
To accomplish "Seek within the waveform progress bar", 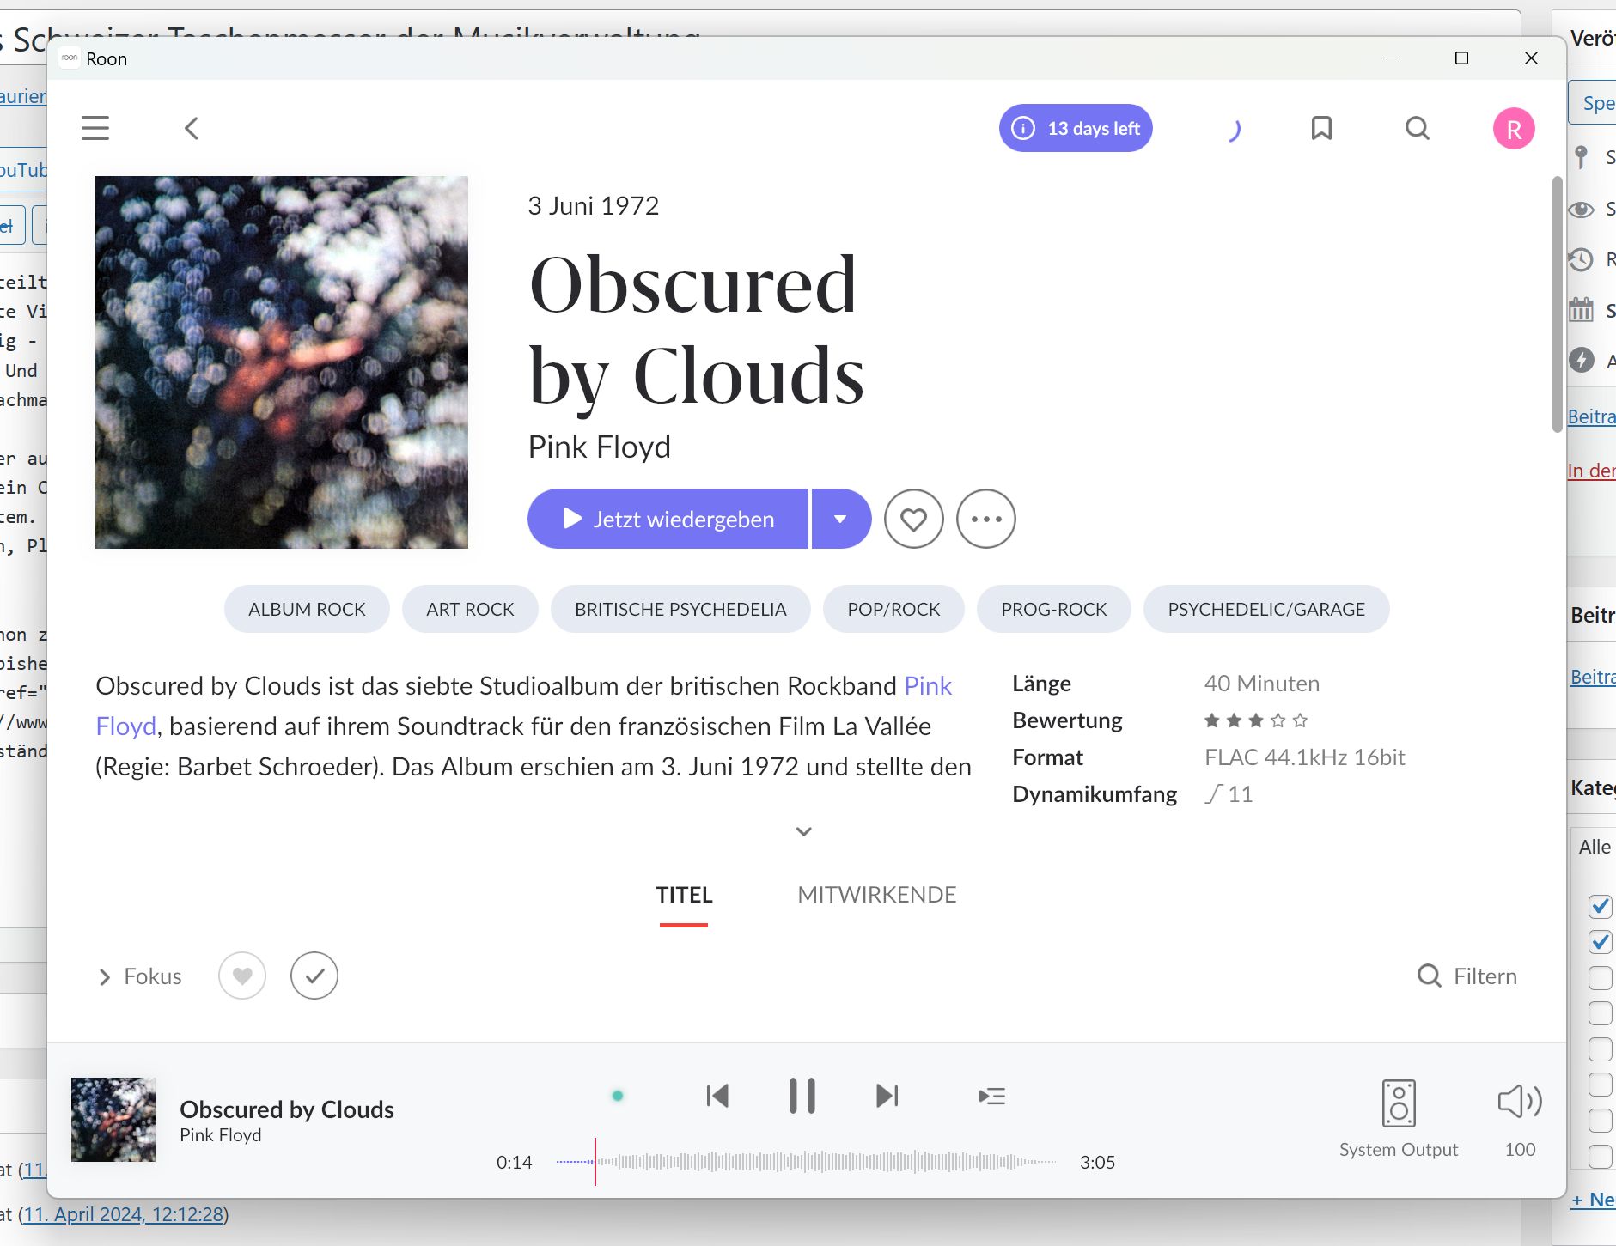I will pyautogui.click(x=806, y=1162).
